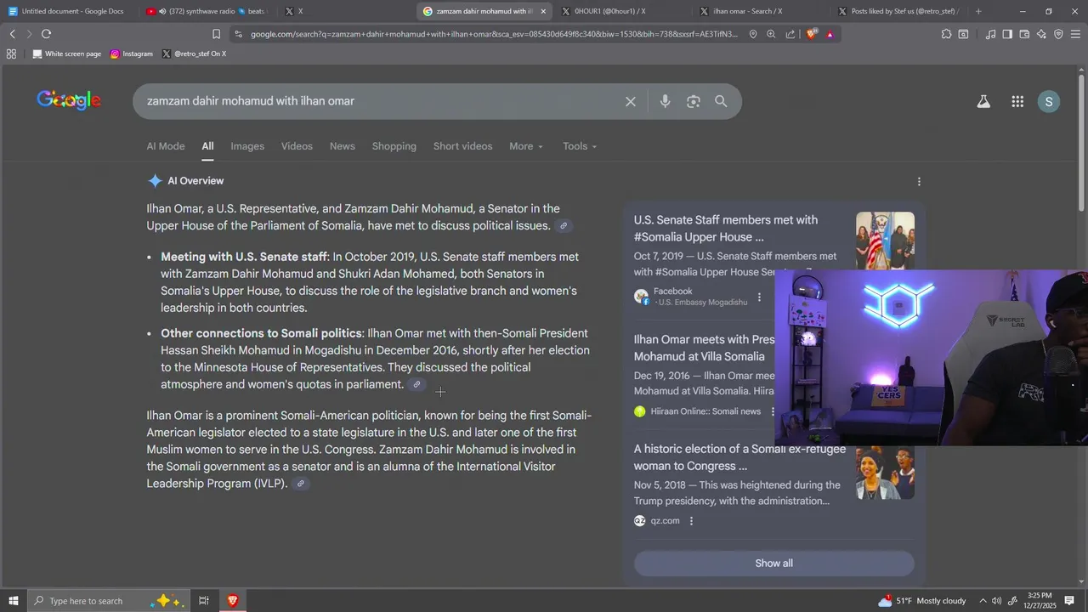This screenshot has width=1088, height=612.
Task: Open Instagram bookmark
Action: tap(132, 54)
